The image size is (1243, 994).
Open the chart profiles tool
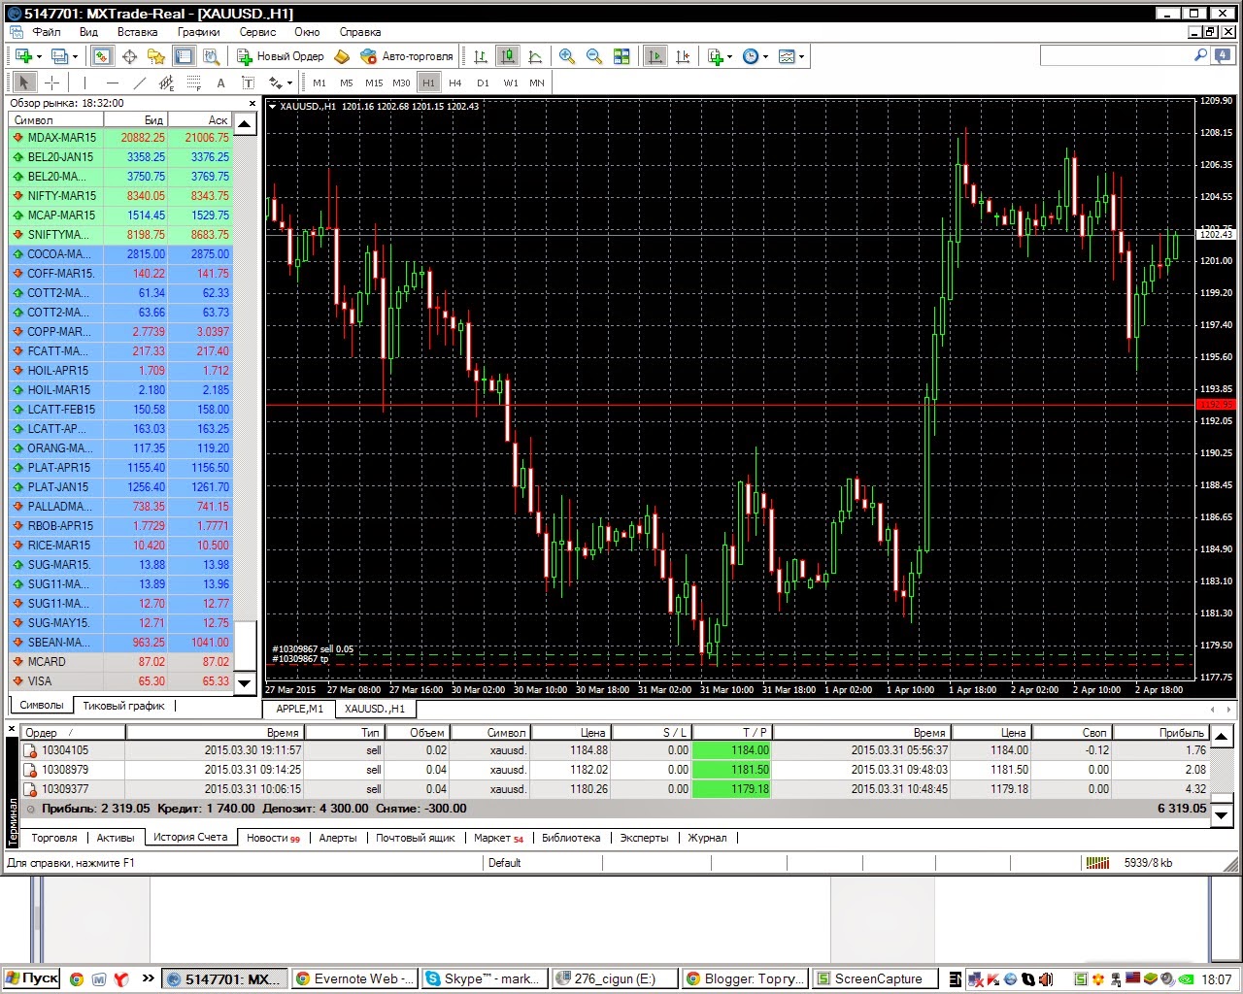coord(59,56)
